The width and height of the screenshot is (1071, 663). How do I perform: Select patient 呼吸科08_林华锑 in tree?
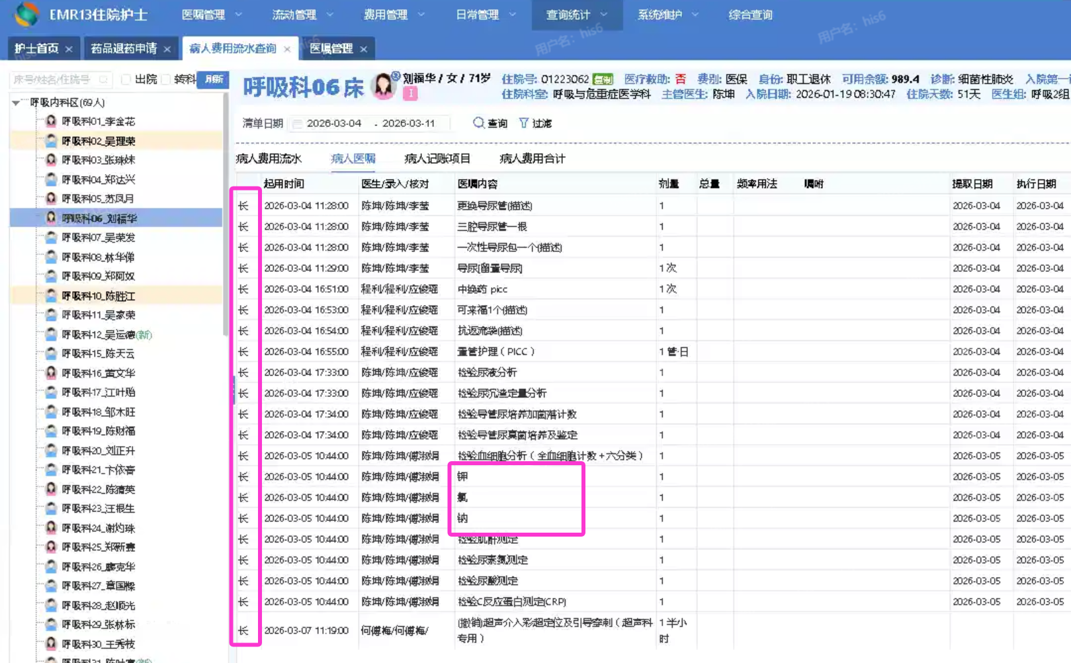coord(98,257)
